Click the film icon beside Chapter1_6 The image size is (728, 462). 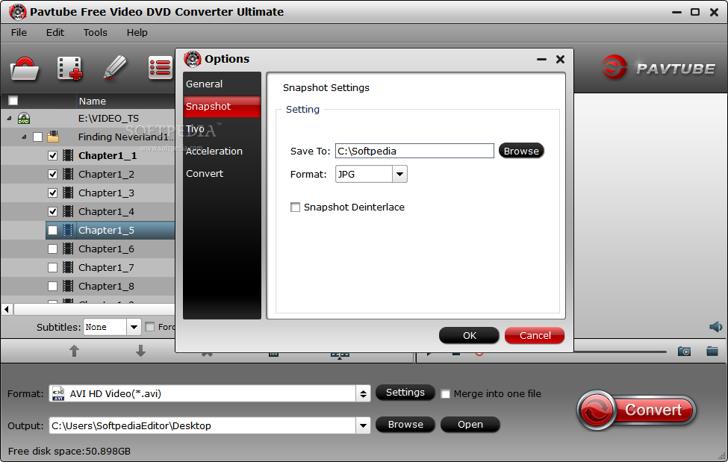pos(68,249)
